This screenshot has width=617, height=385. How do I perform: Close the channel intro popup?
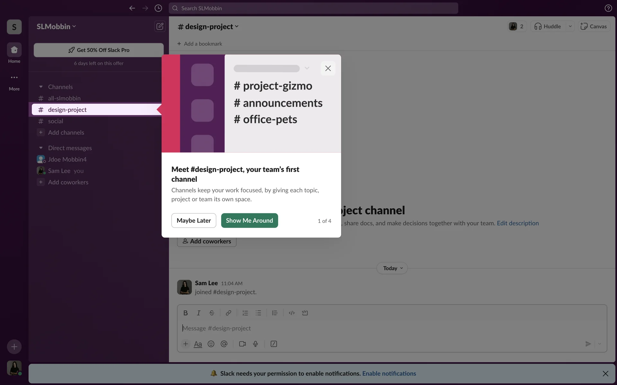pos(328,68)
